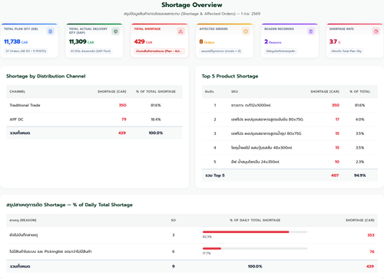Select the rank 5 product 24x350ml
384x279 pixels.
255,162
